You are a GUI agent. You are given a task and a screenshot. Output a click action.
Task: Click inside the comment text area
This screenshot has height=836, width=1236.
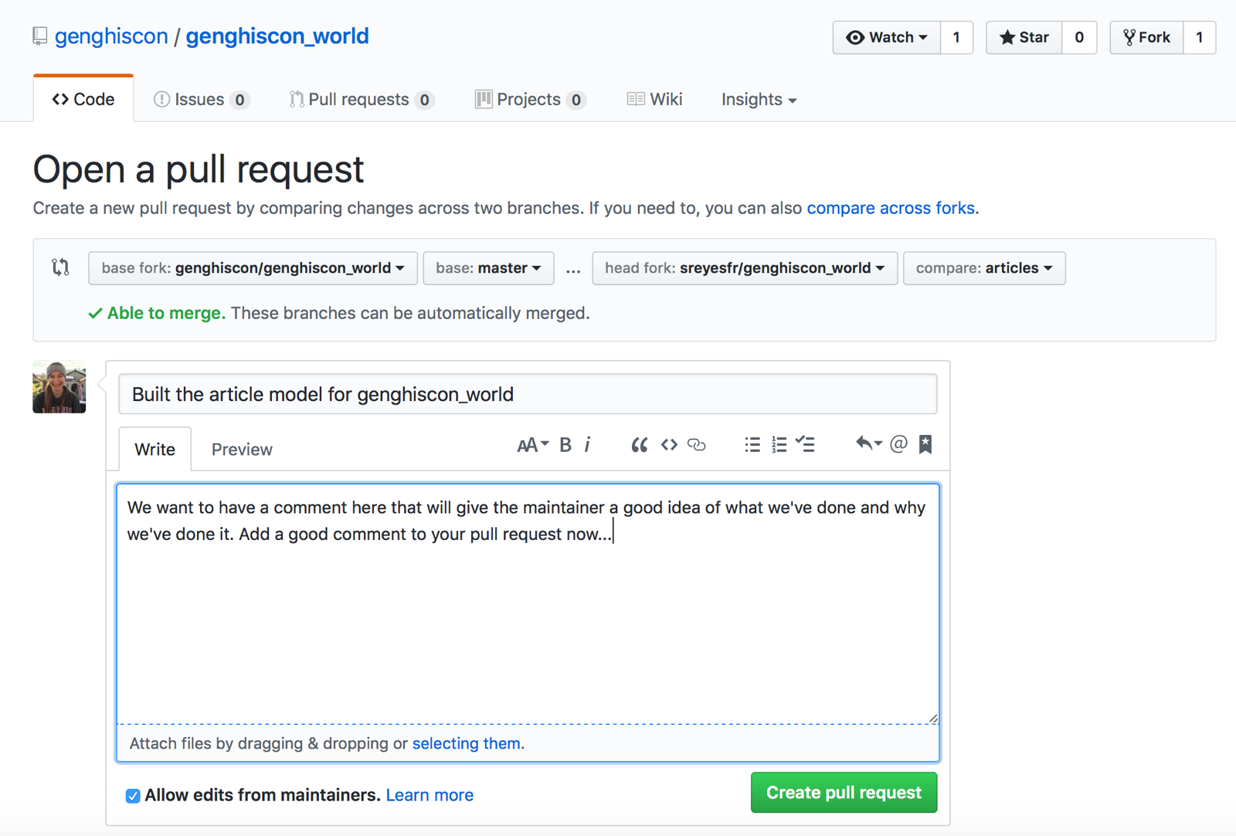(528, 604)
